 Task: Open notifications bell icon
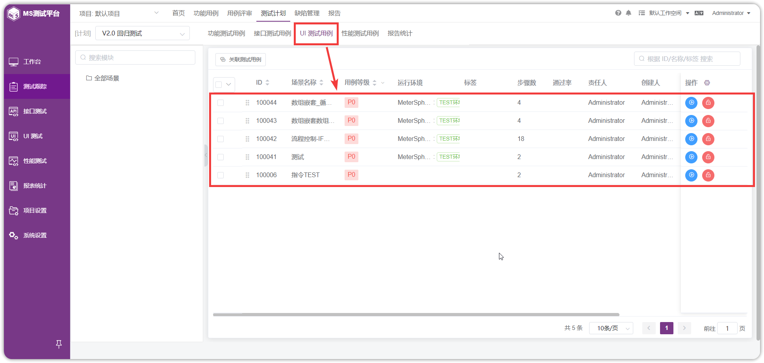point(629,13)
